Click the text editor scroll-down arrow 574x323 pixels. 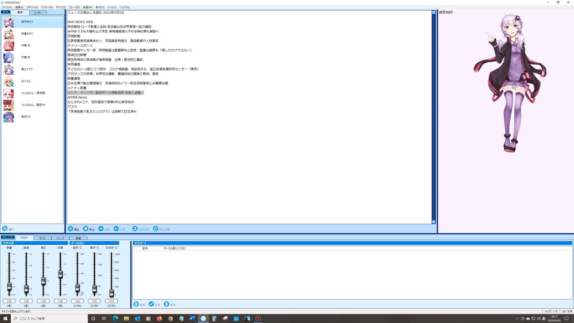coord(434,221)
